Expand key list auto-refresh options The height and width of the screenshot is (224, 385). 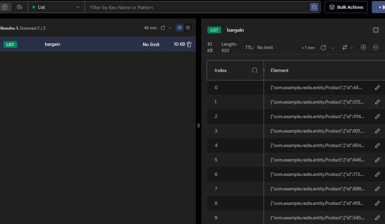(x=170, y=28)
